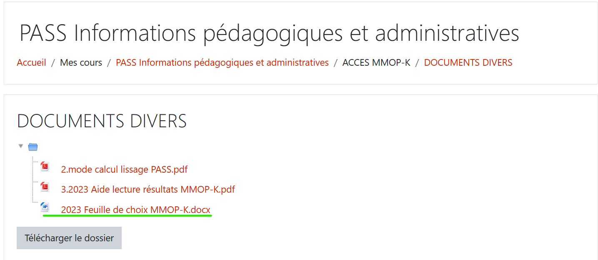Open 3.2023 Aide lecture résultats MMOP-K.pdf
The width and height of the screenshot is (598, 260).
148,189
